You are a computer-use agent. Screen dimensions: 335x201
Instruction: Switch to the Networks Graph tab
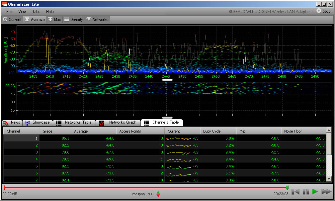[x=118, y=123]
